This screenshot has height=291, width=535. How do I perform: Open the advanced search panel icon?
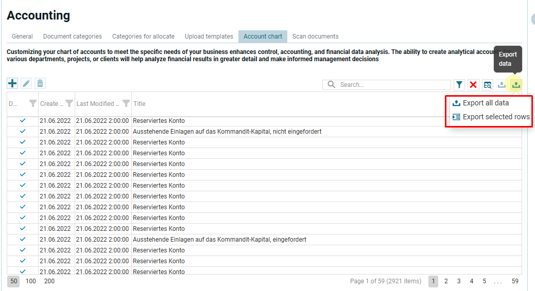click(x=487, y=85)
